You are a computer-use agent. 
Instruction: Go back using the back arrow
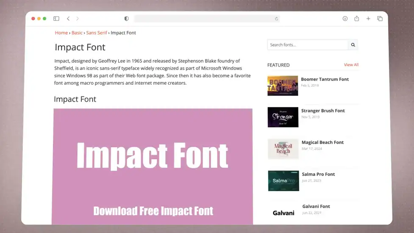68,19
